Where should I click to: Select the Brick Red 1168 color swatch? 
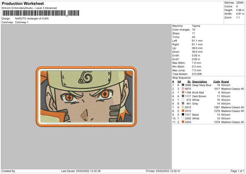(183, 92)
